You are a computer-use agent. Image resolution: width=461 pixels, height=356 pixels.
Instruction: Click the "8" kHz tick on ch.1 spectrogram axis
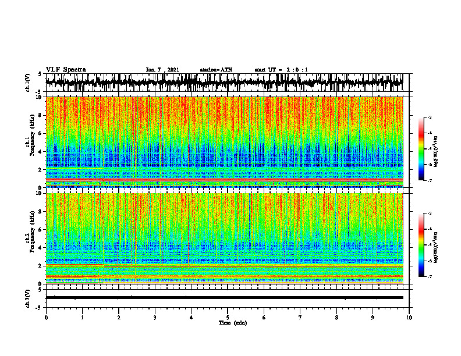pos(41,115)
